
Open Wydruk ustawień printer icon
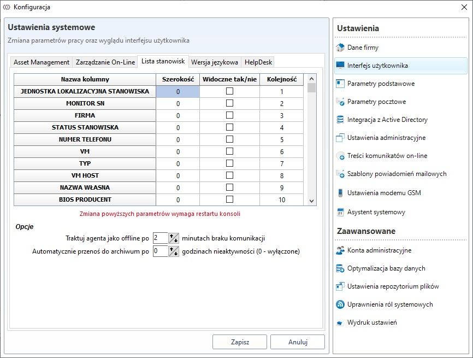click(340, 322)
